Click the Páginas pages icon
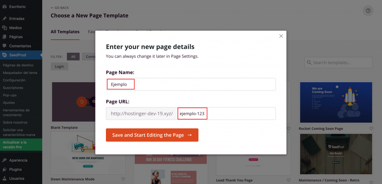Image resolution: width=382 pixels, height=184 pixels. [4, 37]
